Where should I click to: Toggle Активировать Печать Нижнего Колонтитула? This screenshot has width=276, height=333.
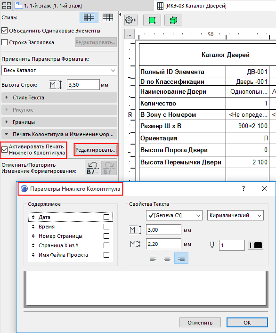click(x=4, y=149)
